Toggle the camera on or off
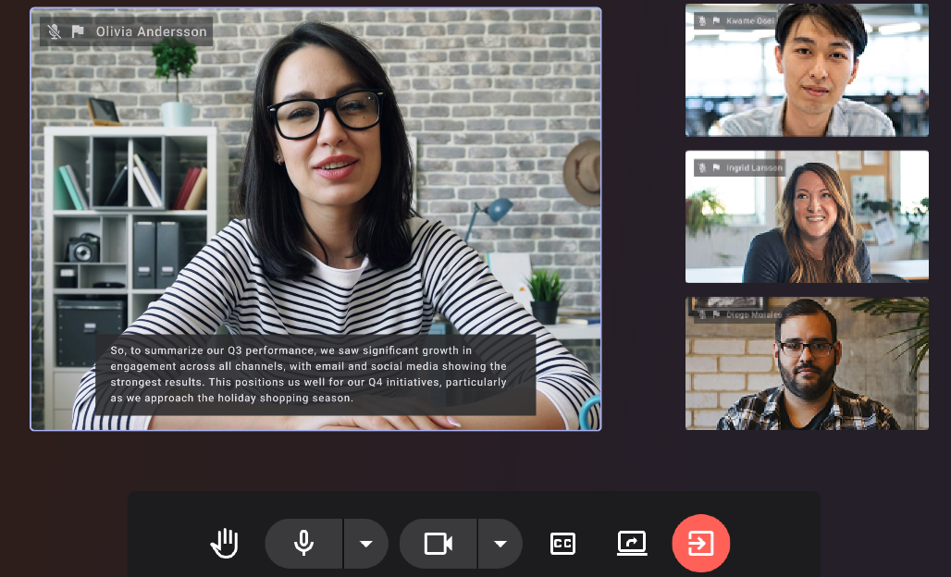This screenshot has width=951, height=577. pyautogui.click(x=438, y=543)
